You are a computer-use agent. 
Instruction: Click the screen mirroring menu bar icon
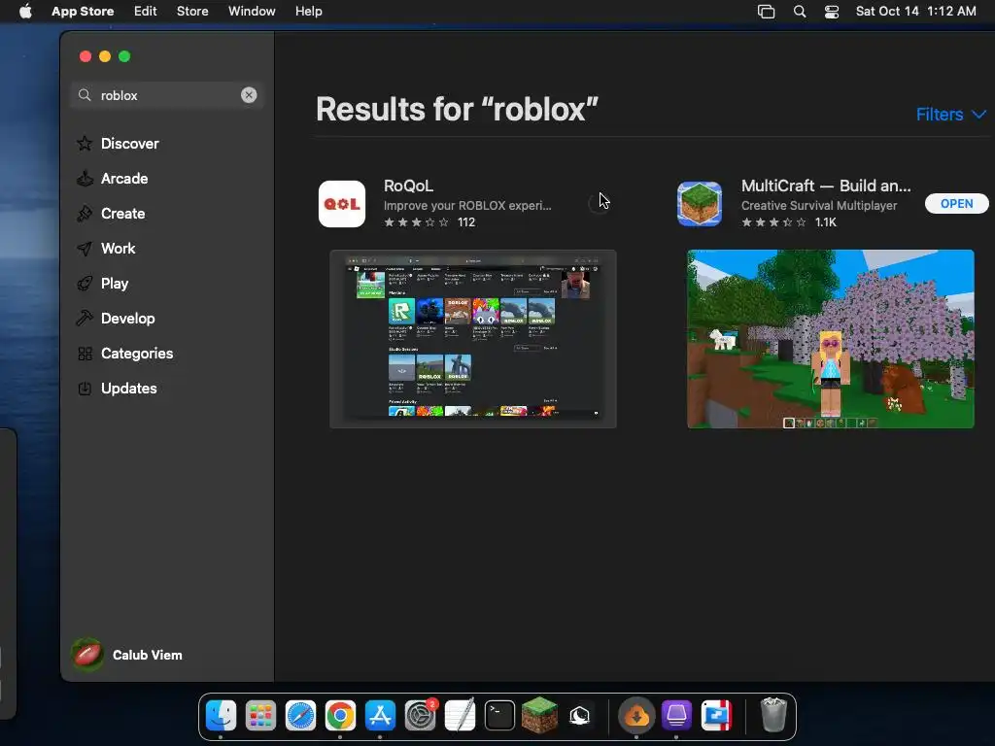(766, 12)
